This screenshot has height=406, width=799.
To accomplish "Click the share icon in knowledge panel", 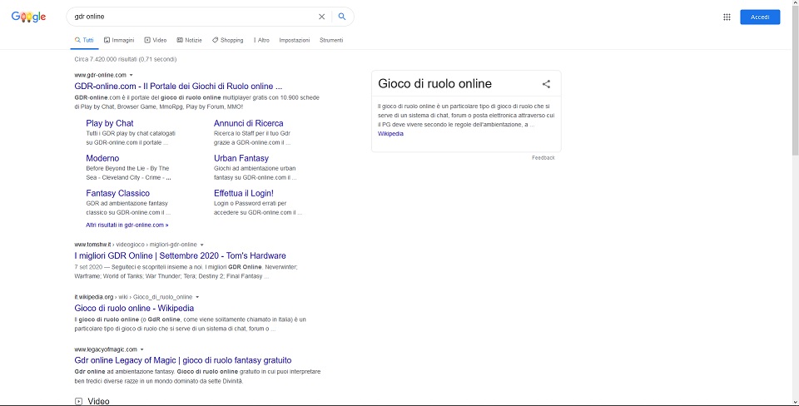I will pos(546,84).
